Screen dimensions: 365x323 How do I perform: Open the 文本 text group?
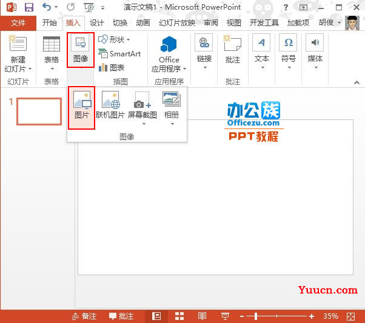point(262,52)
